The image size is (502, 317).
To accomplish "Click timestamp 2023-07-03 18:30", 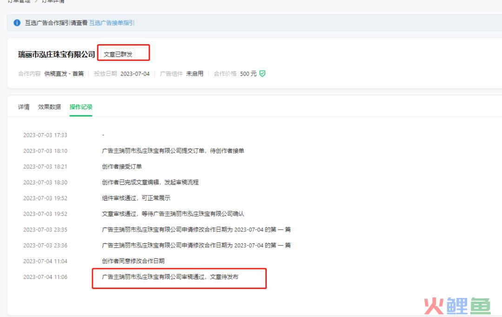I will point(45,182).
